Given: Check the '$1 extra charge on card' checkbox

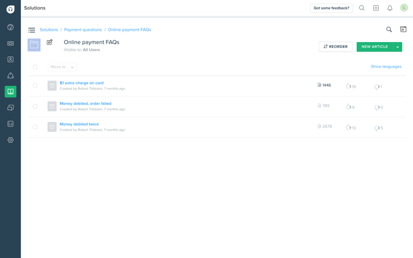Looking at the screenshot, I should pos(35,86).
